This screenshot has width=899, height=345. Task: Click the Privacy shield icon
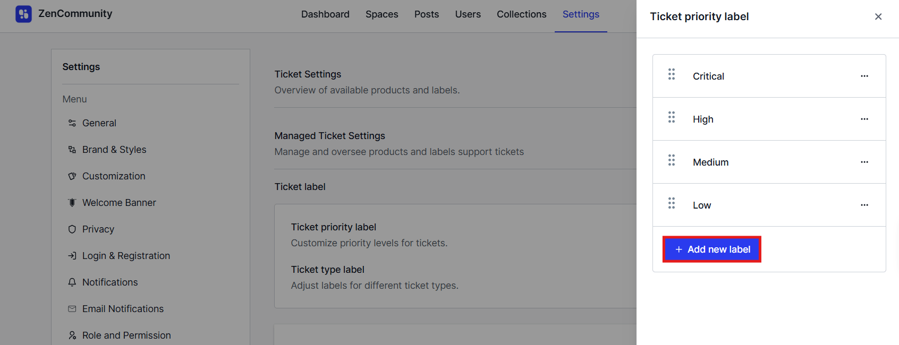pyautogui.click(x=72, y=229)
